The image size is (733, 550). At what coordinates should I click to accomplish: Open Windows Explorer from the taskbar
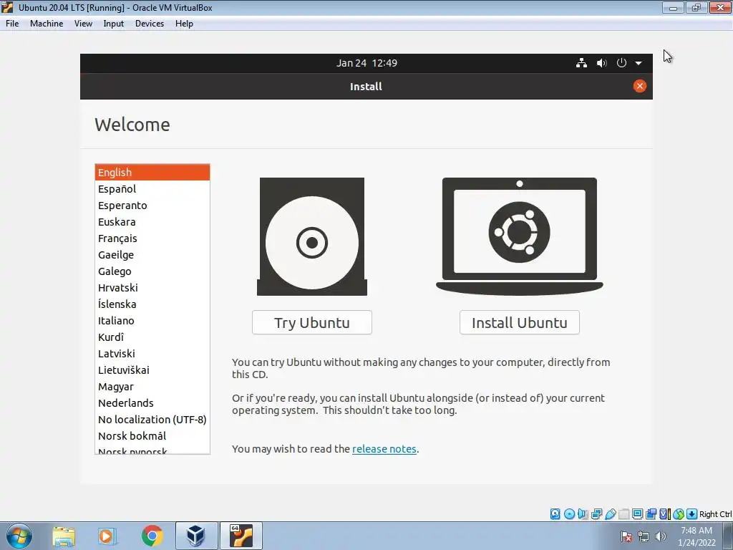point(64,536)
